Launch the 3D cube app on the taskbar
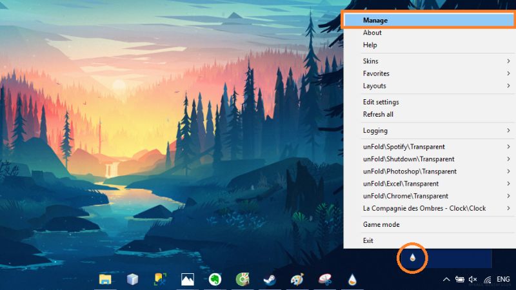 click(x=133, y=280)
